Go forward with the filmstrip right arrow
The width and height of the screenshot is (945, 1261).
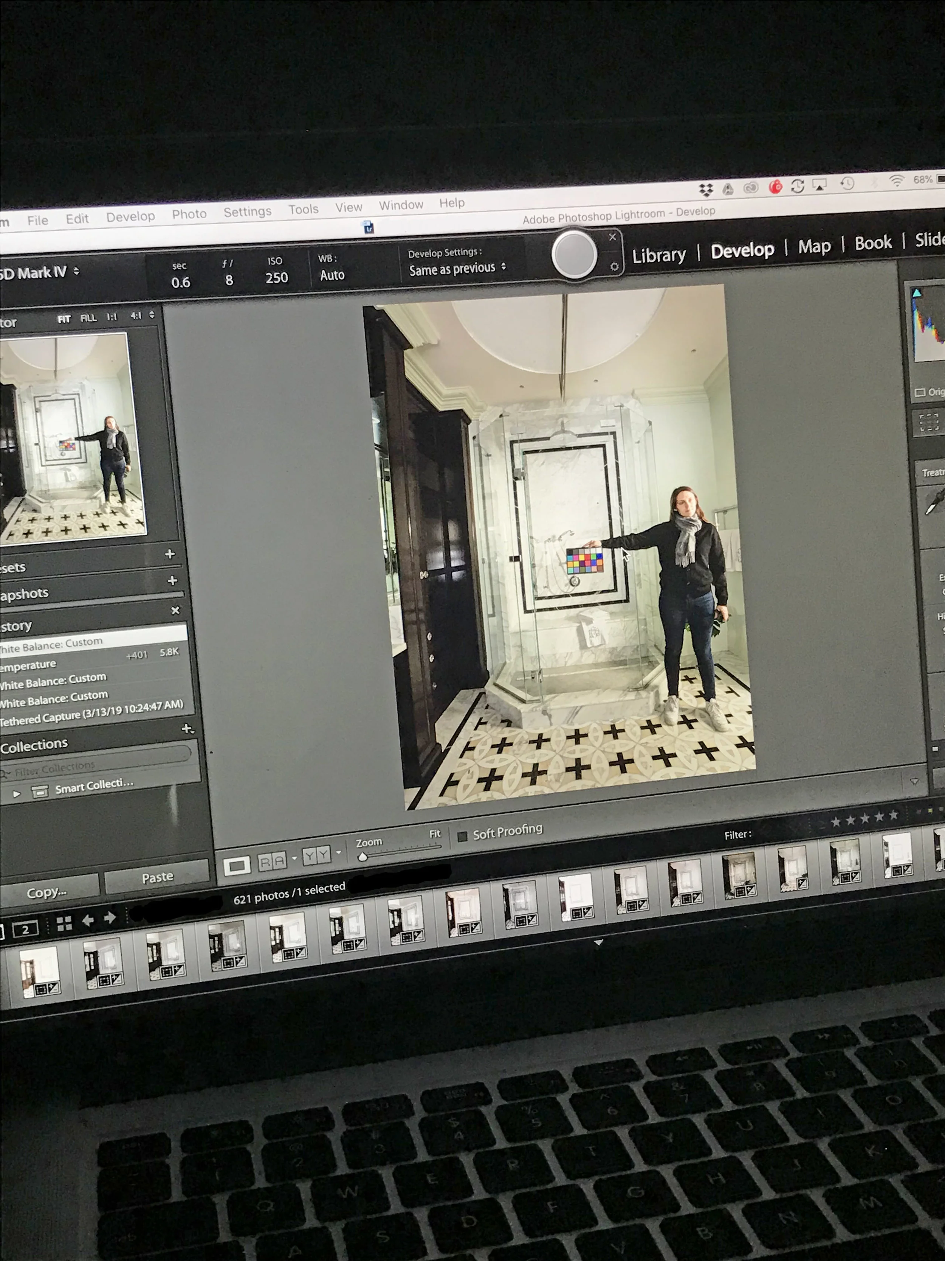(109, 918)
